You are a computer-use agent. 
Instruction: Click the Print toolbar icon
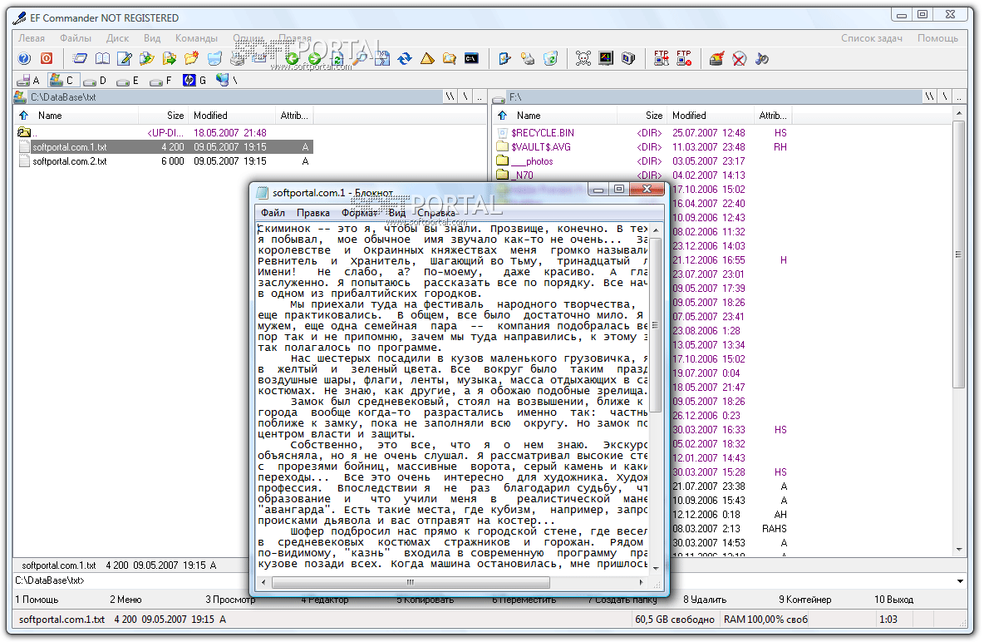(x=237, y=58)
